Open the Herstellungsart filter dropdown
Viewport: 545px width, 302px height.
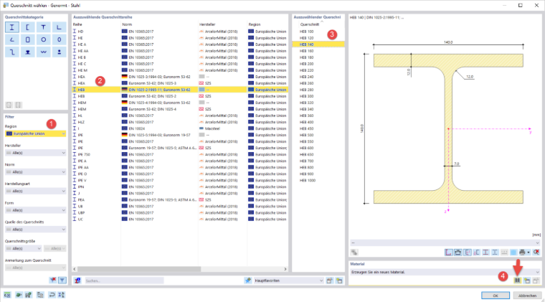35,191
